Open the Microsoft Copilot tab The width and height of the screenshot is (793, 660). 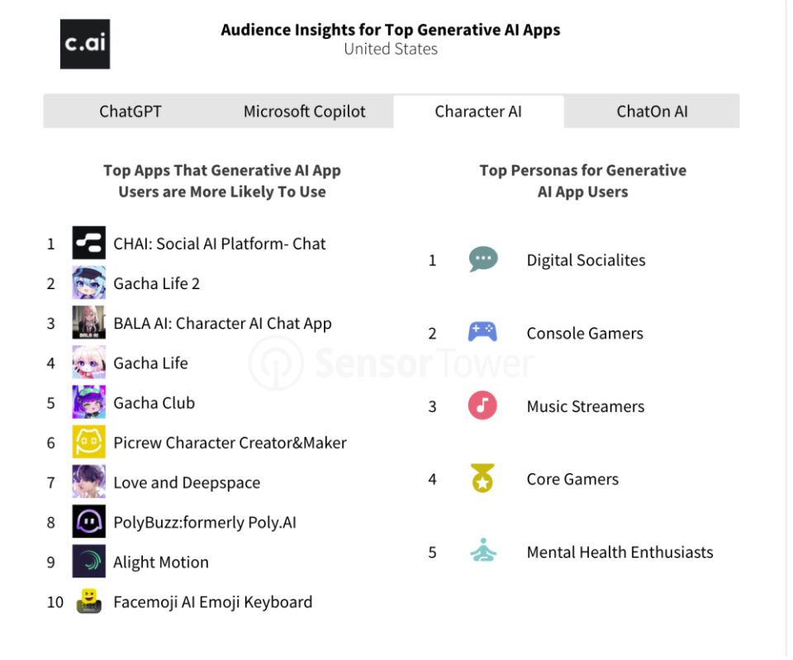304,112
